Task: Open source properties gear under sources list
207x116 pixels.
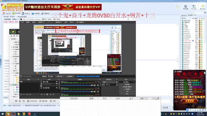Action: pyautogui.click(x=47, y=94)
